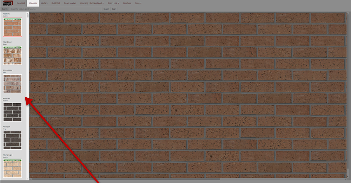Focus the product search input field
This screenshot has height=183, width=351.
tap(55, 9)
